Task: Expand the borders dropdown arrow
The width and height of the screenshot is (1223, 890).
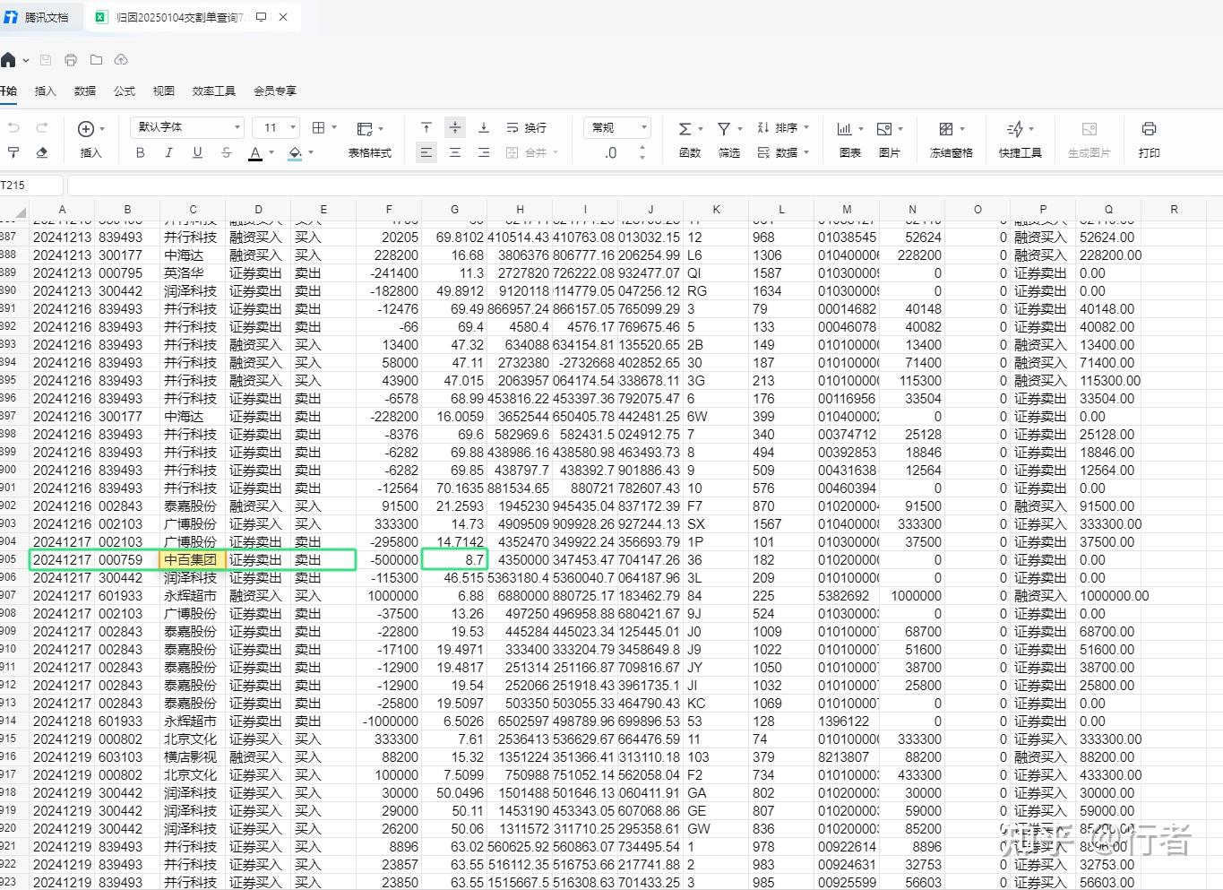Action: (334, 128)
